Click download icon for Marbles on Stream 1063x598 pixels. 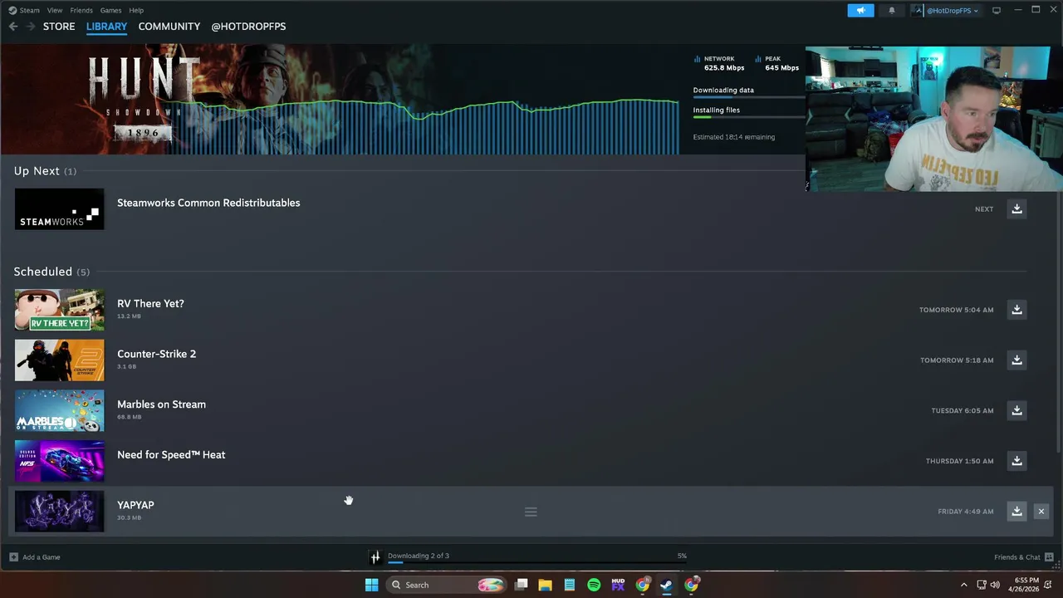(x=1016, y=410)
